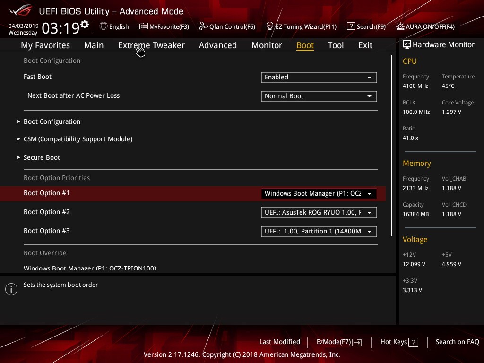Click Next Boot after AC Power Loss label
The height and width of the screenshot is (363, 484).
73,95
